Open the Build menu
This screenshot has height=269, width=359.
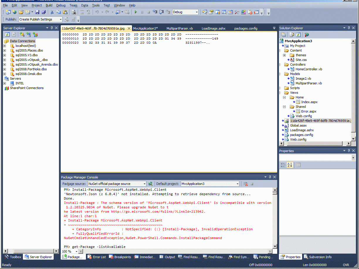[49, 5]
